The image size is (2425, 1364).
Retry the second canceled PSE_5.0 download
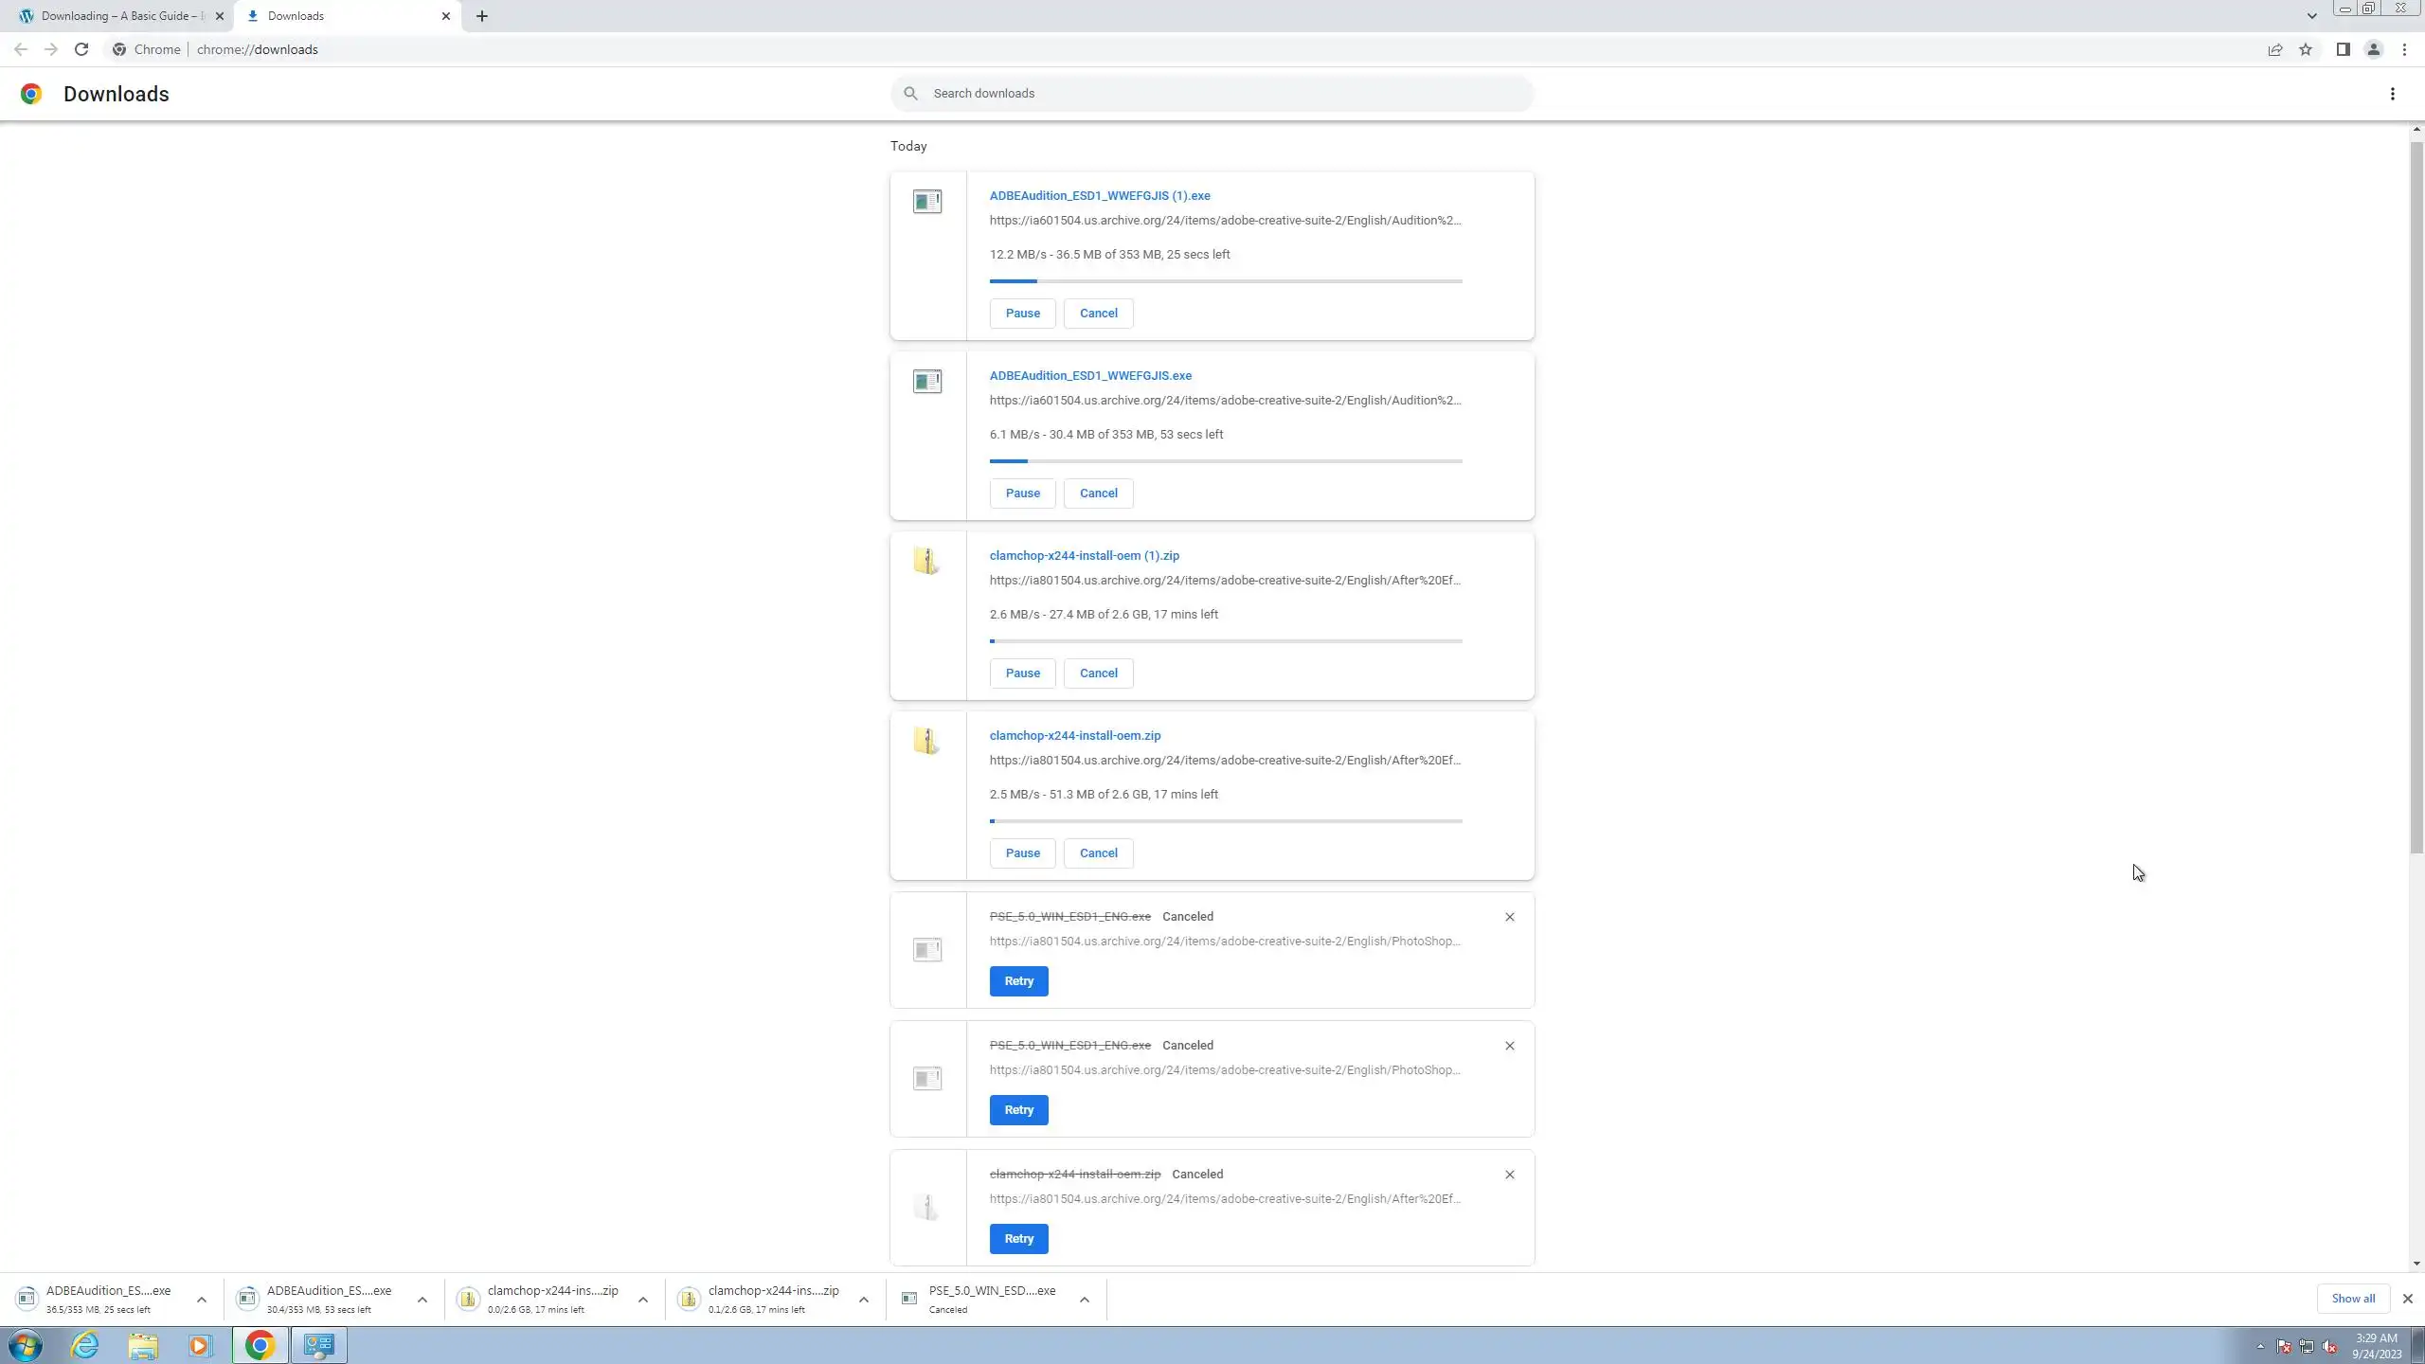pyautogui.click(x=1018, y=1110)
